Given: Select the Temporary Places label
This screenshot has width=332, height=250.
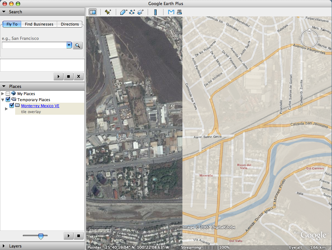Looking at the screenshot, I should (34, 100).
